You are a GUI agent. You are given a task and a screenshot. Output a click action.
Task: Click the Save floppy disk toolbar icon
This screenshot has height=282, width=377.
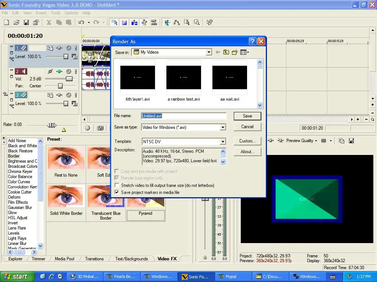[x=26, y=22]
